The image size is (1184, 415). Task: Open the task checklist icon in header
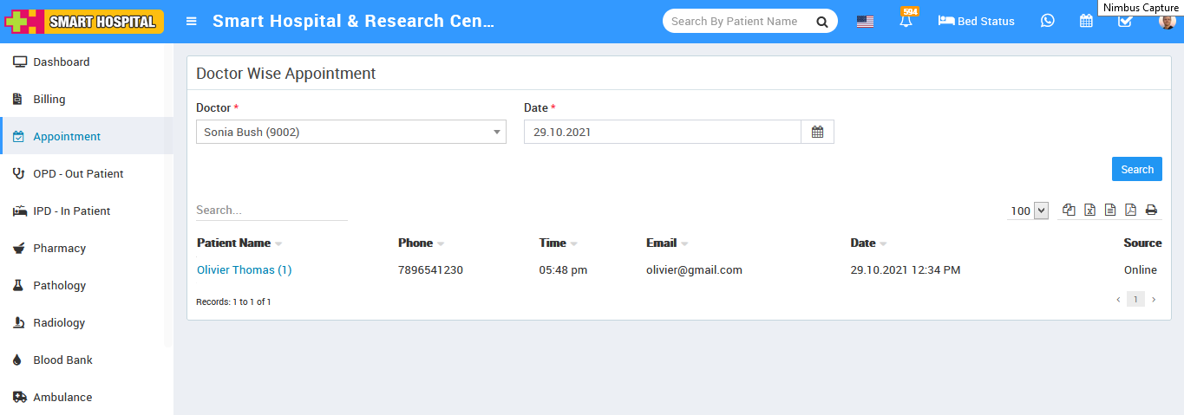1125,21
